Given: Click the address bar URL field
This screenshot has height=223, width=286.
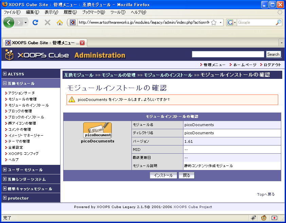Looking at the screenshot, I should tap(144, 22).
